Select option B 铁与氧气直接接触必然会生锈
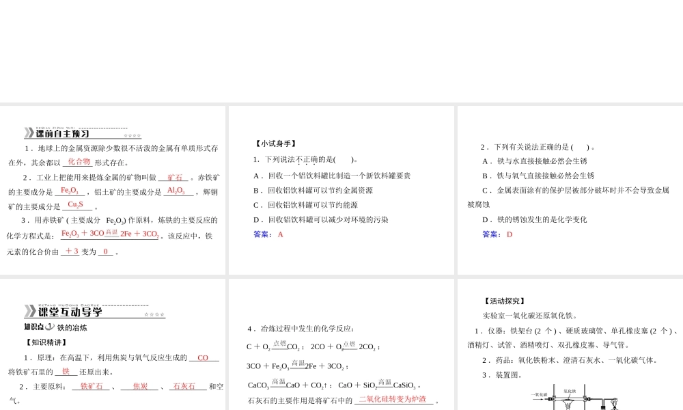The height and width of the screenshot is (410, 683). pyautogui.click(x=538, y=176)
